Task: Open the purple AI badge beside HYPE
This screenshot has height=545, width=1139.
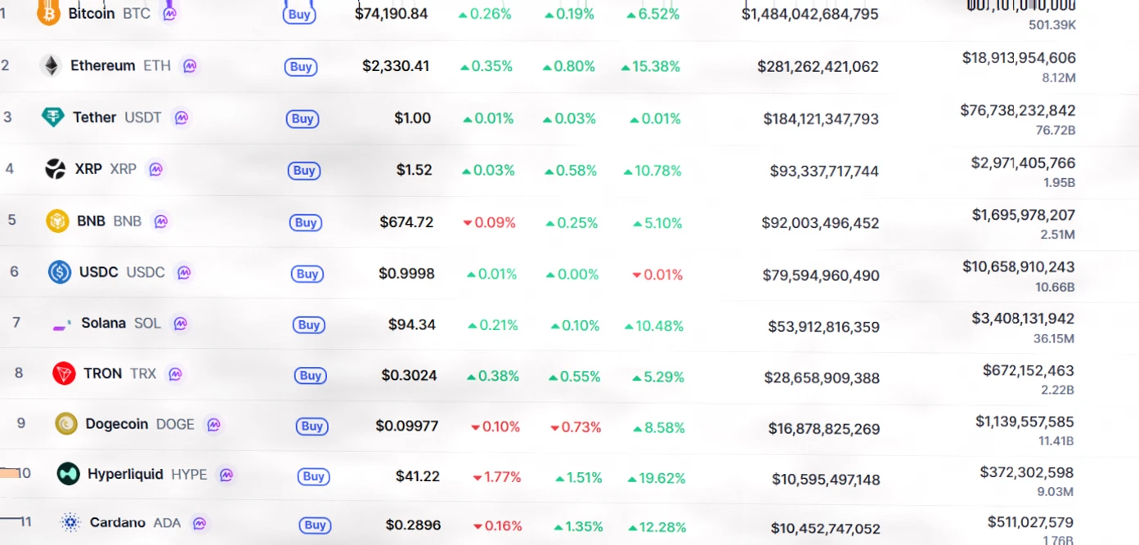Action: pyautogui.click(x=226, y=474)
